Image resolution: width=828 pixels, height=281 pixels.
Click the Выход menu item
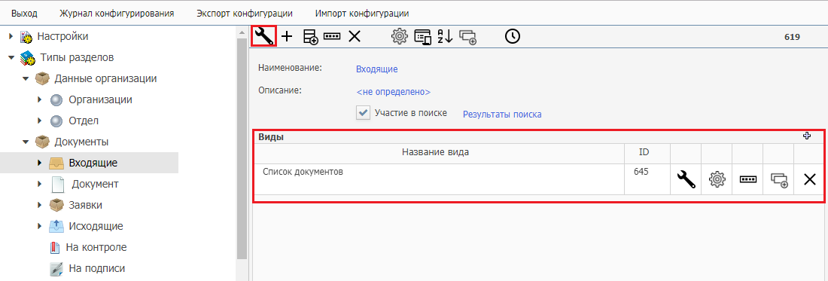pyautogui.click(x=24, y=13)
